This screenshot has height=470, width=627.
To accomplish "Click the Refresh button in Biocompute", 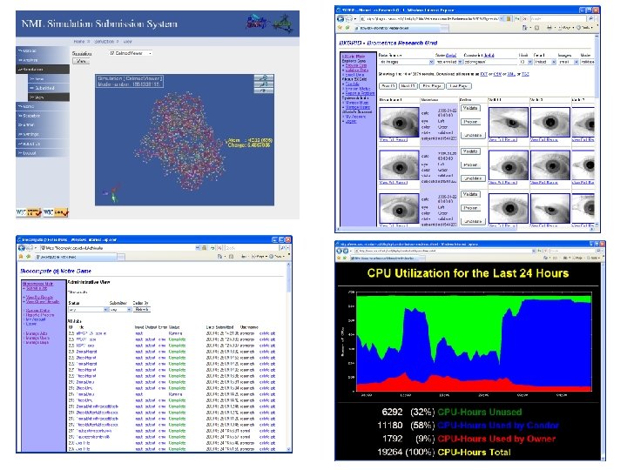I will point(142,309).
